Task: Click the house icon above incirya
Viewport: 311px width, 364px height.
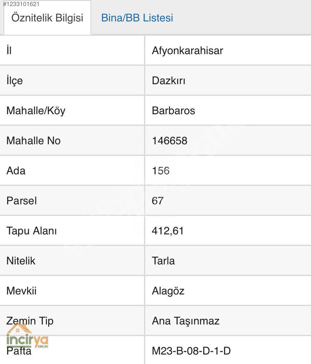Action: [19, 329]
